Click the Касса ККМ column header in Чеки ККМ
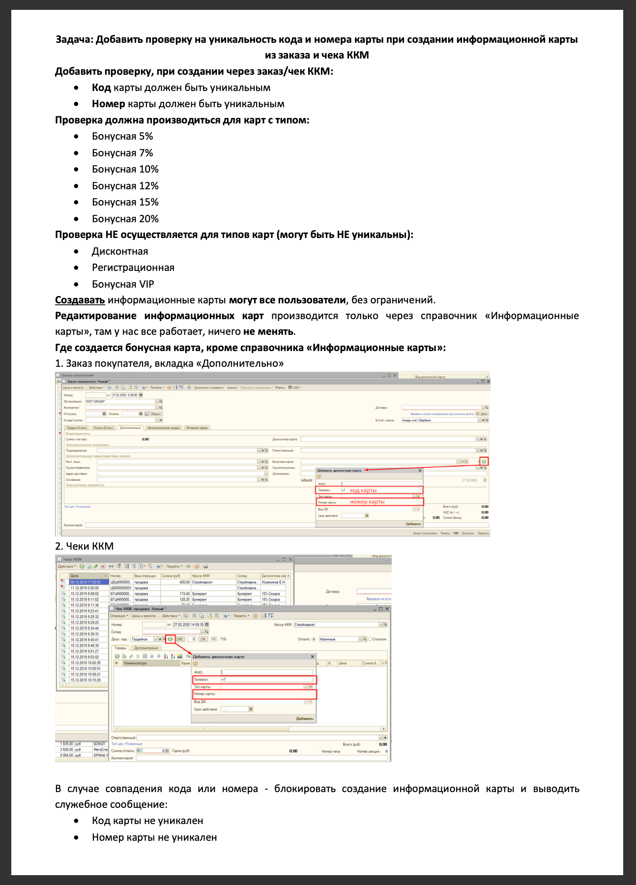Screen dimensions: 636x885 213,576
